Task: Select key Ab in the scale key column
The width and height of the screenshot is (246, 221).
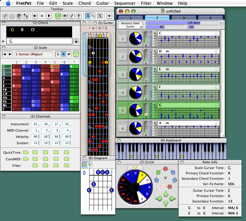Action: 6,97
